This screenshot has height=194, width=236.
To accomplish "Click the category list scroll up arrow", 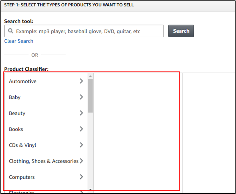I will 90,76.
